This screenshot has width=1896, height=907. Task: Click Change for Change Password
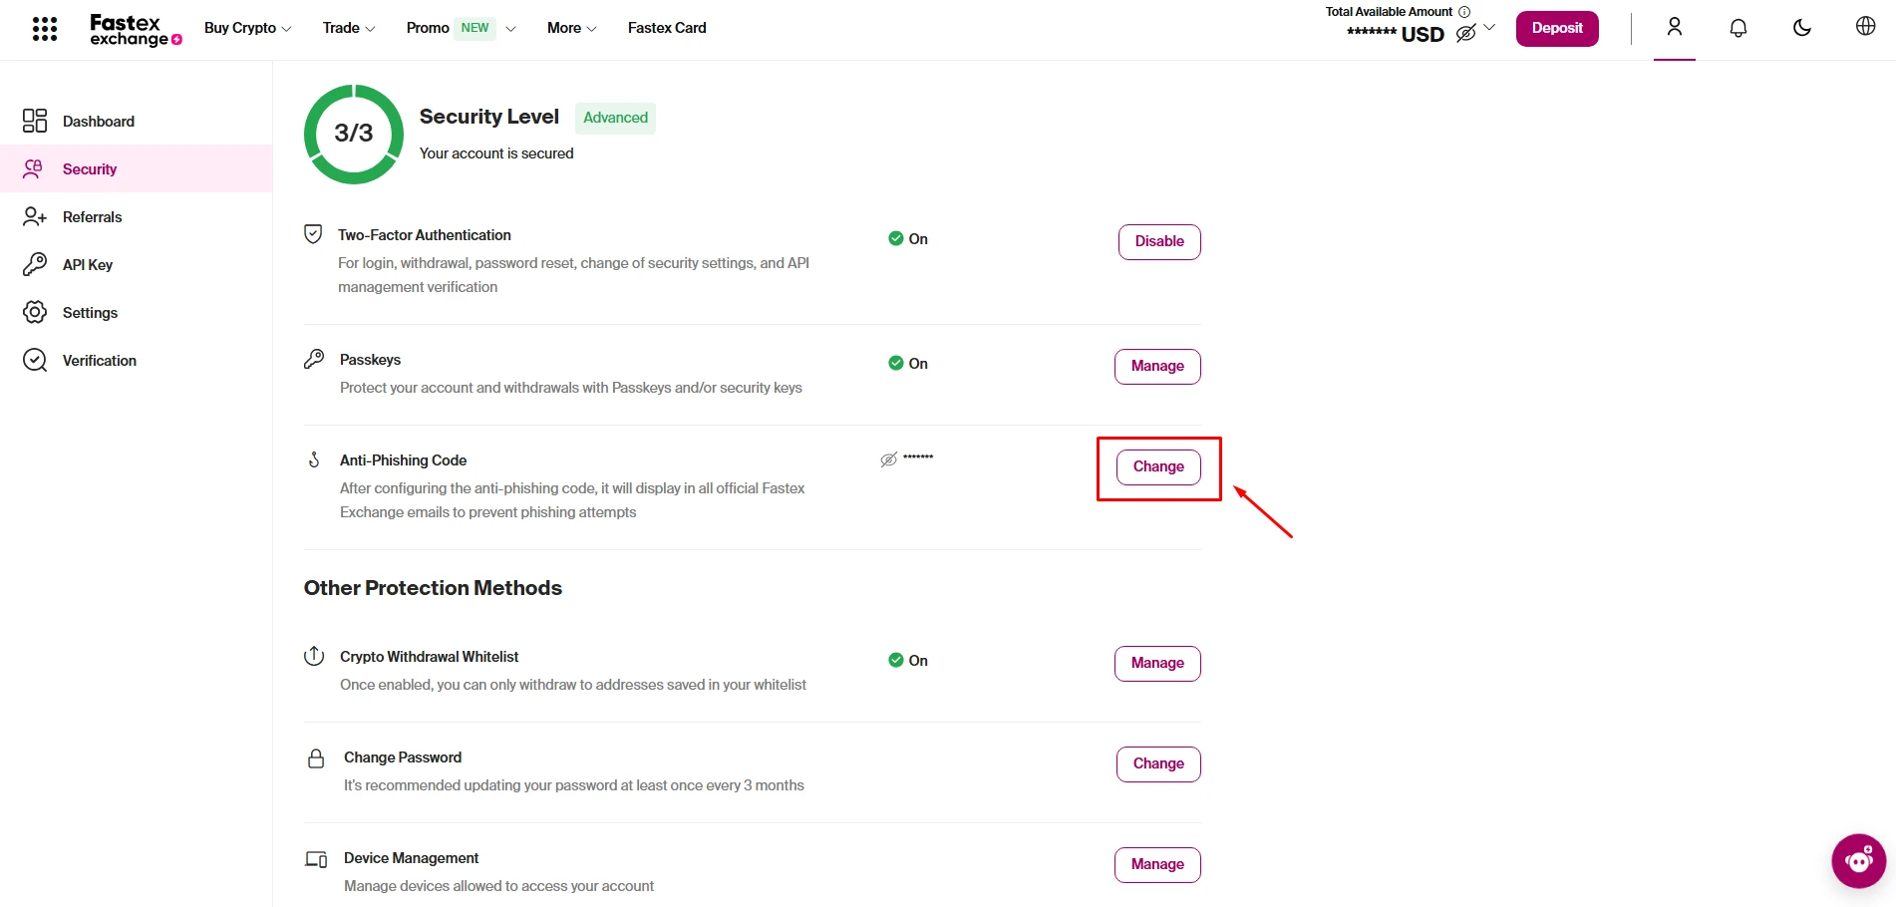pyautogui.click(x=1158, y=763)
